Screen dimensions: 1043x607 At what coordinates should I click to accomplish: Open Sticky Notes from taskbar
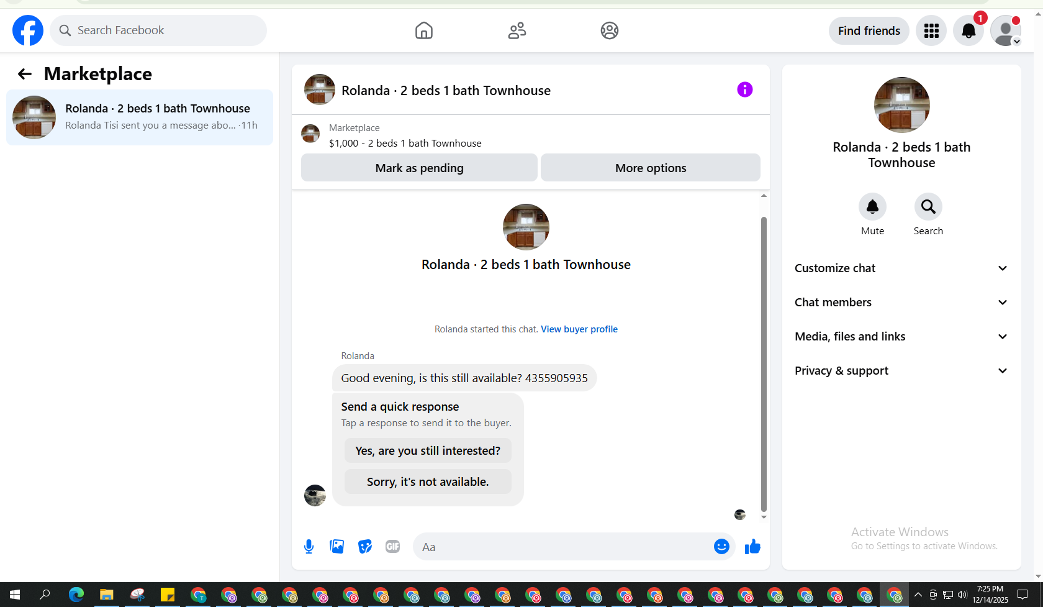(x=167, y=595)
